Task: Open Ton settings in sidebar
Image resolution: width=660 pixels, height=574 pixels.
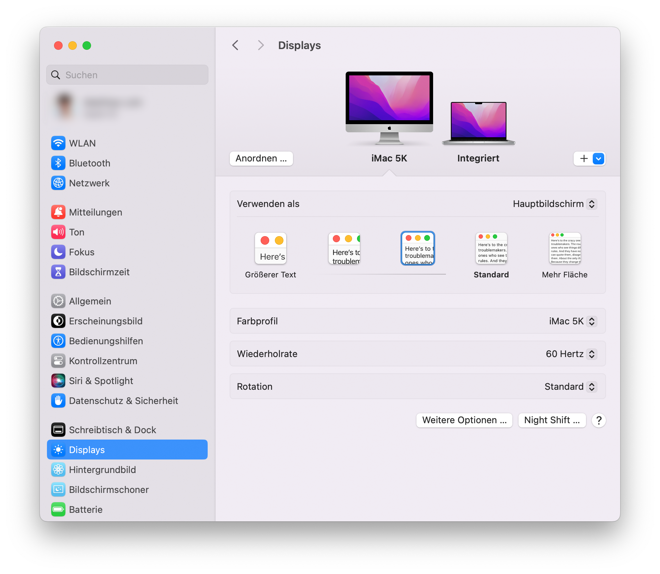Action: point(127,232)
